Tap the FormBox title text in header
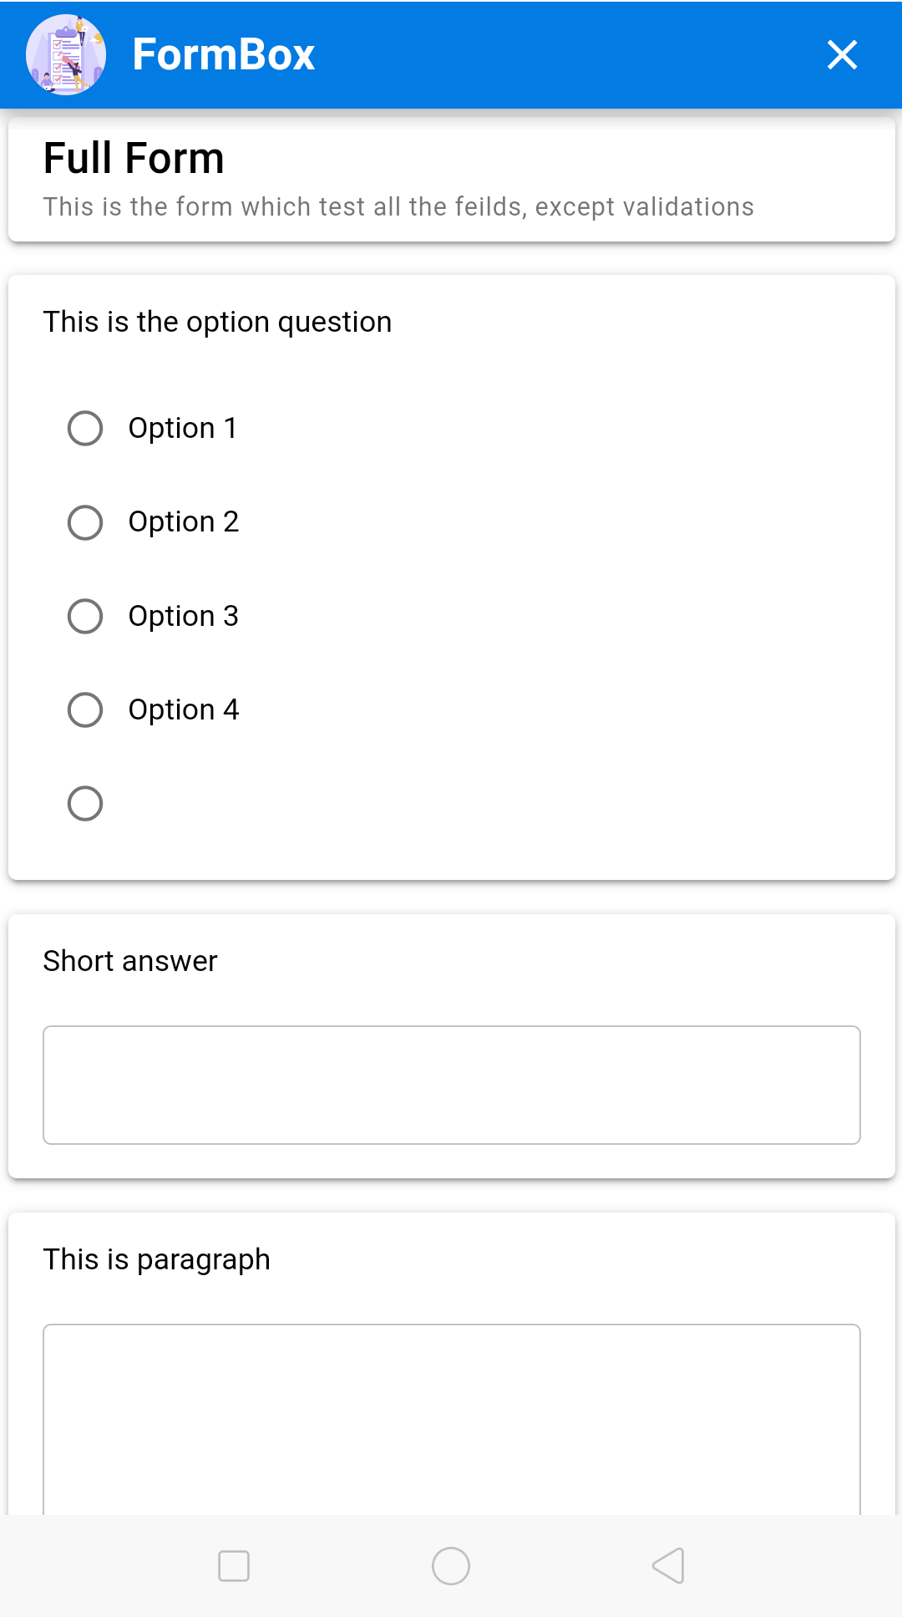 pos(223,53)
